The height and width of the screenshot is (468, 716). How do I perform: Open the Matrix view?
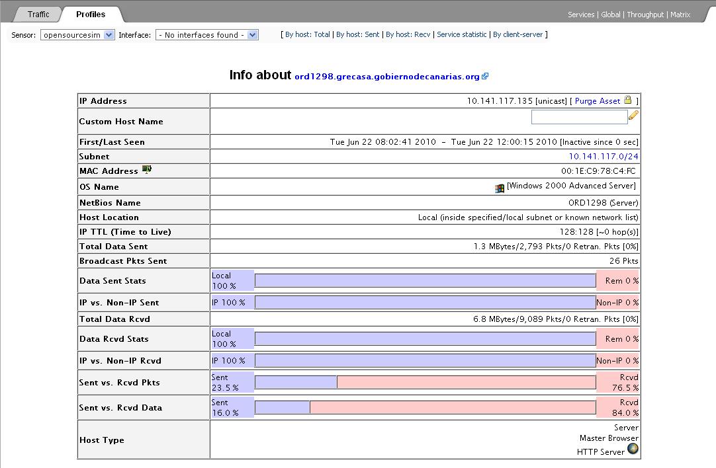(680, 15)
